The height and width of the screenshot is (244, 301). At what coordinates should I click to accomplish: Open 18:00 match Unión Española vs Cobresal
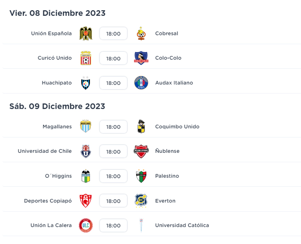tap(113, 34)
